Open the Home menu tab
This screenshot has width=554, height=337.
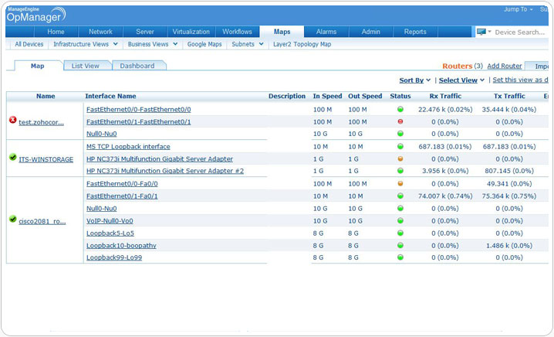point(56,32)
